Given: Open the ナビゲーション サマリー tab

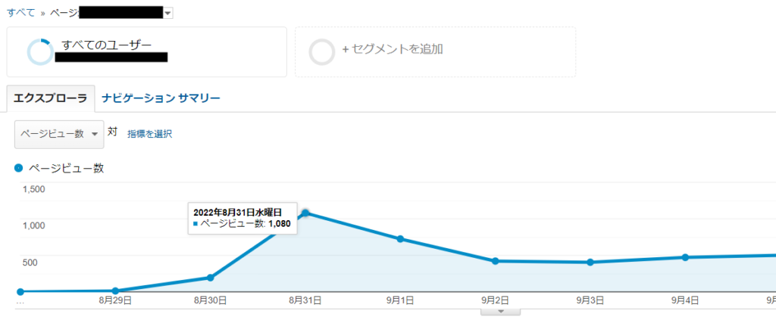Looking at the screenshot, I should (161, 98).
